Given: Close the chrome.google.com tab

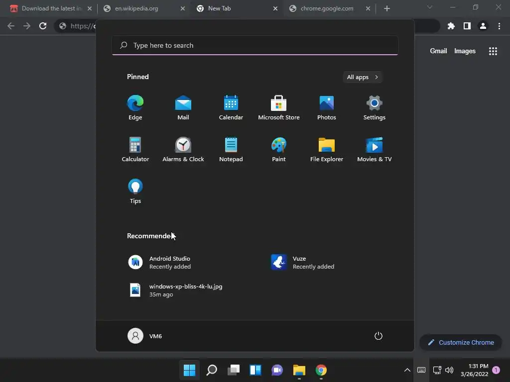Looking at the screenshot, I should 368,8.
